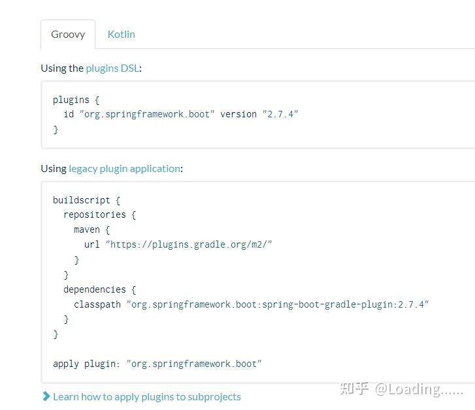Click the id "org.springframework.boot" string
Screen dimensions: 475x410
[146, 114]
